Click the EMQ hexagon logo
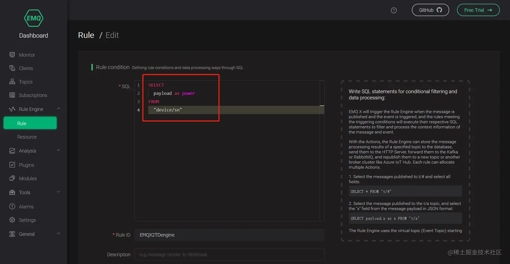Screen dimensions: 510x264 34,18
